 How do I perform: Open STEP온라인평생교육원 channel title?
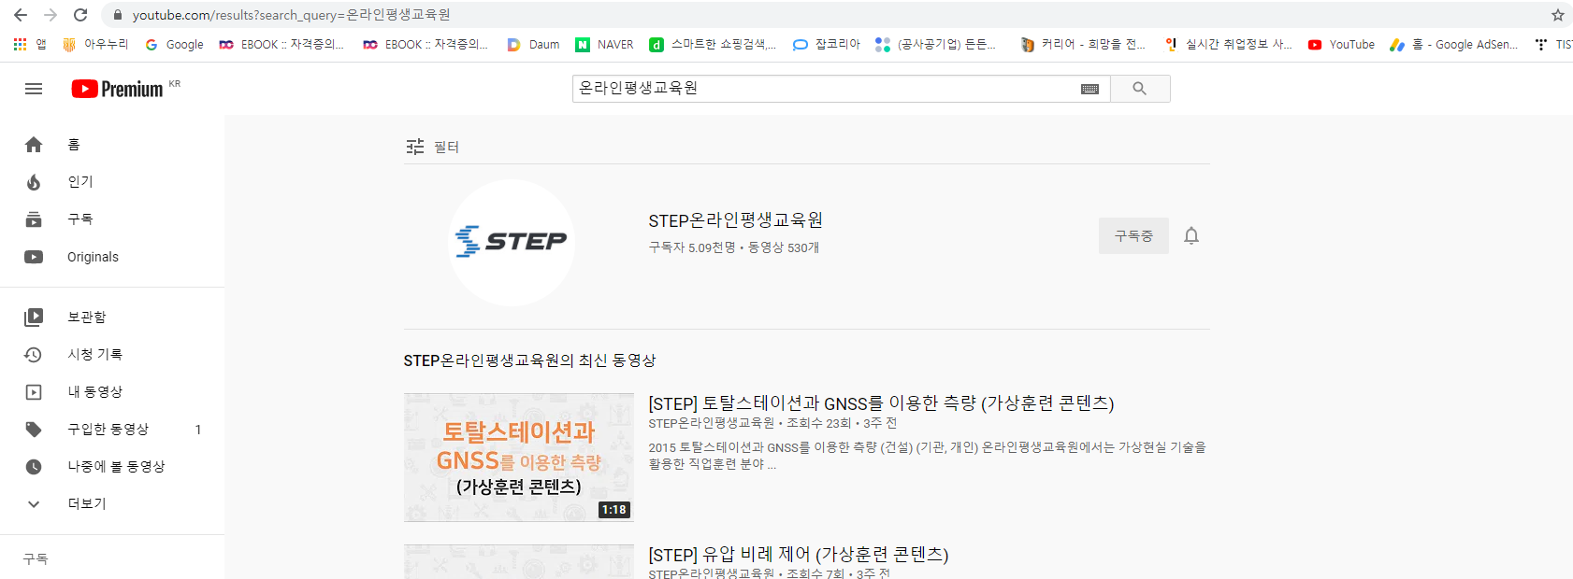tap(736, 220)
